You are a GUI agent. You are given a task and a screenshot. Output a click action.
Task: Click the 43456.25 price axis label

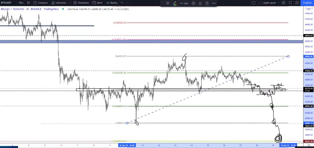[x=308, y=71]
